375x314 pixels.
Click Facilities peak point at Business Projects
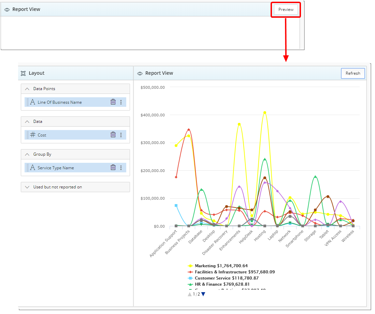(x=189, y=130)
